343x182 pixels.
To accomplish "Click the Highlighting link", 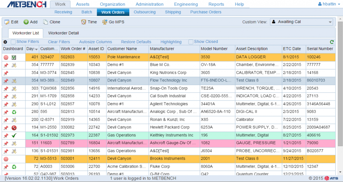I will [x=171, y=42].
